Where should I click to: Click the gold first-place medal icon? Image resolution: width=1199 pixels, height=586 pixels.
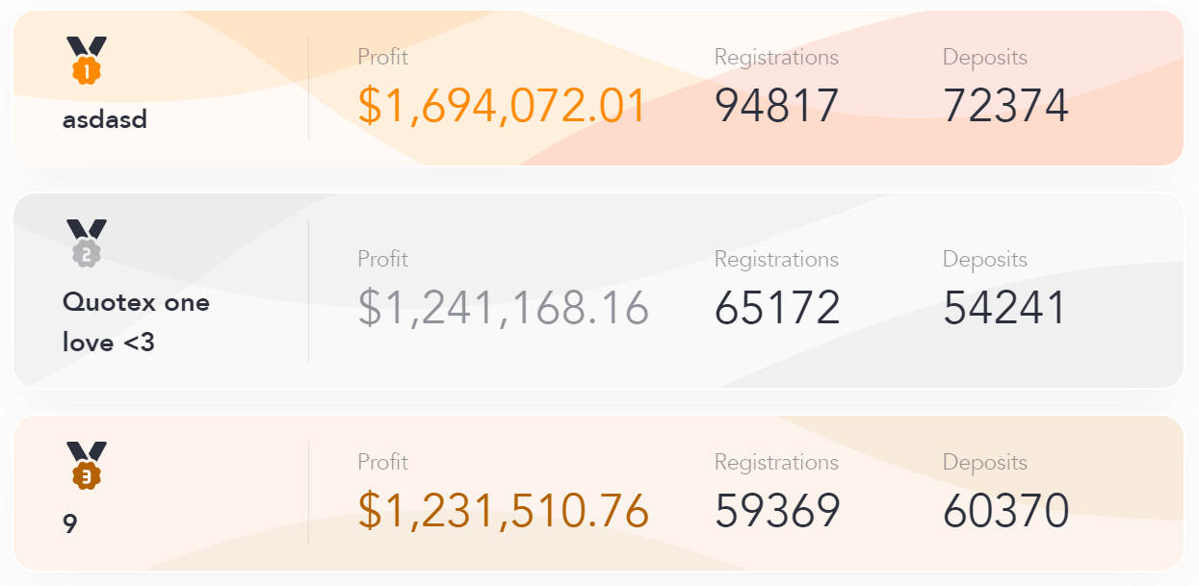87,61
